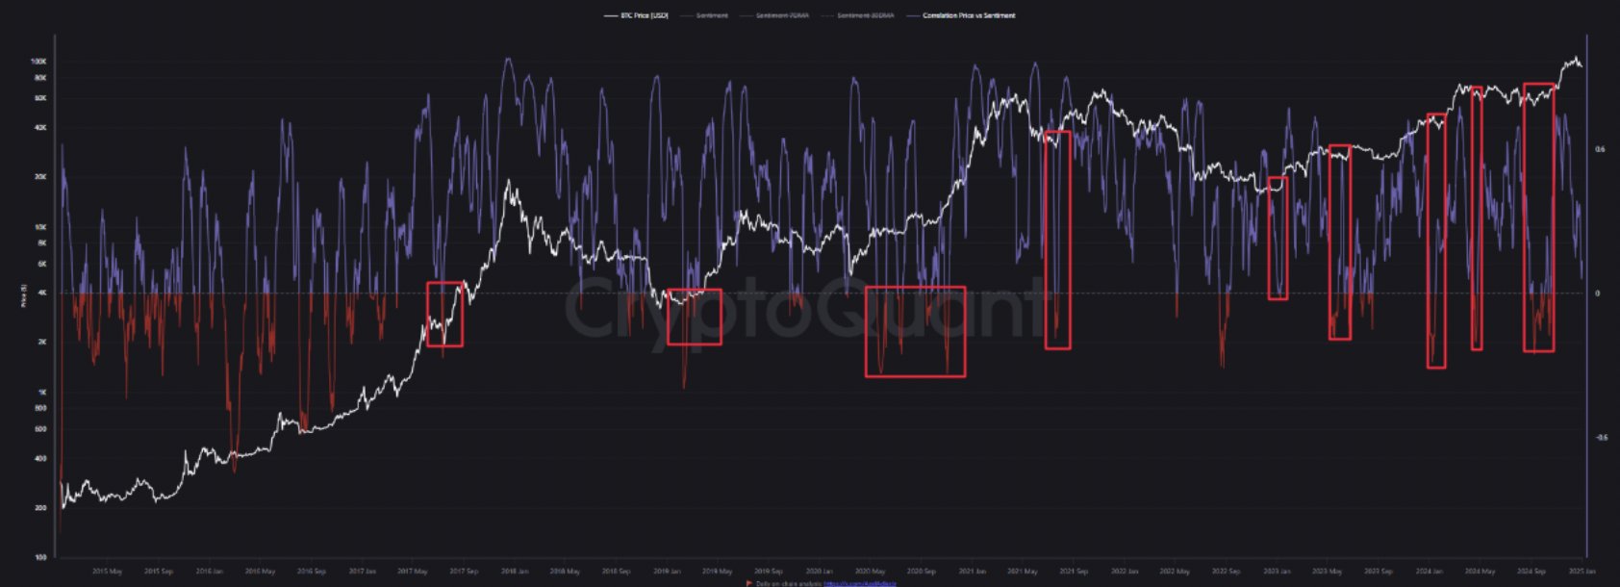Viewport: 1620px width, 587px height.
Task: Click the 0.6 right-axis correlation label
Action: click(x=1600, y=149)
